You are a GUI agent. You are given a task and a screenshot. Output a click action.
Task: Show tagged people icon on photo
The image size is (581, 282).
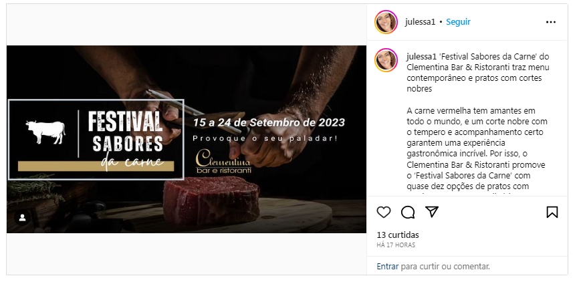22,218
